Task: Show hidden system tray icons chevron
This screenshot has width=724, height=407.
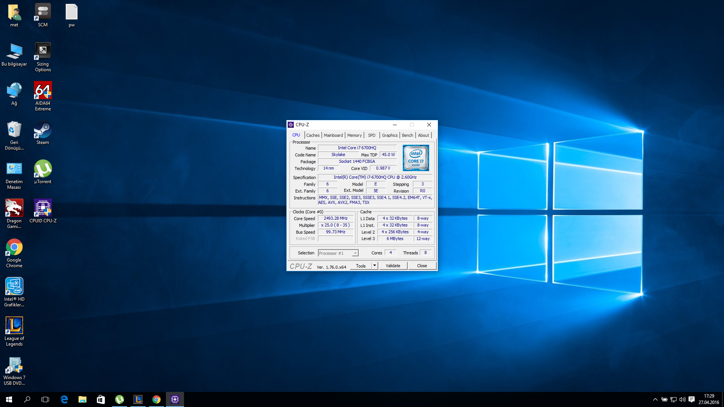Action: coord(655,399)
